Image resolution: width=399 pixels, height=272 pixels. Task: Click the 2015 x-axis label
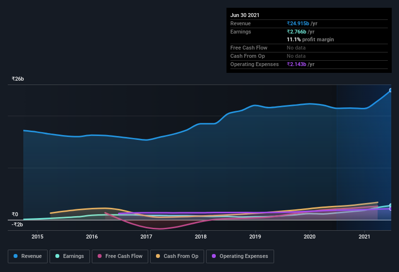coord(37,237)
